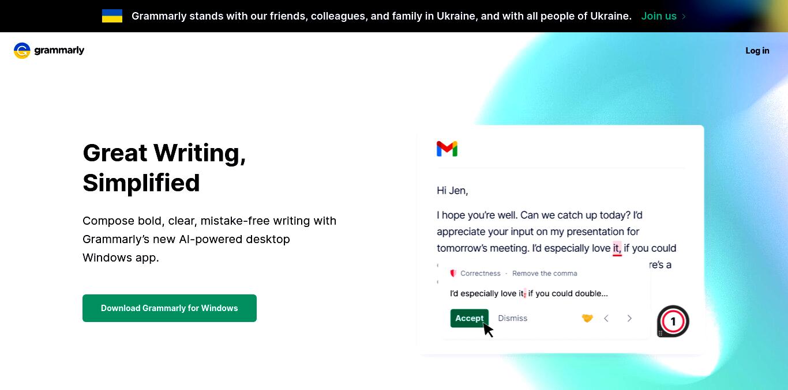Click the Ukraine flag icon in banner
The image size is (788, 390).
tap(112, 16)
